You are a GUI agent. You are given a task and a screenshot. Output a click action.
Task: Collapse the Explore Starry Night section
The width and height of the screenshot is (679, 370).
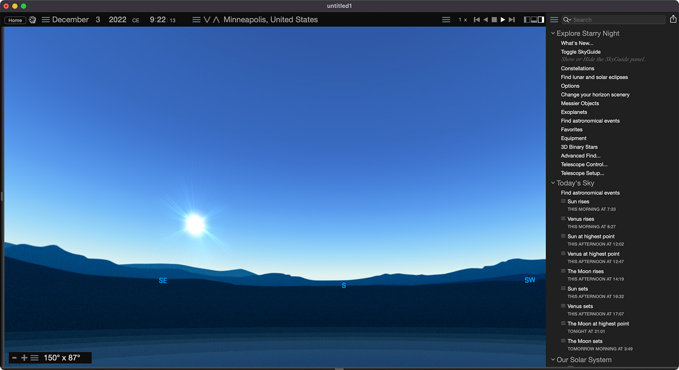point(553,33)
